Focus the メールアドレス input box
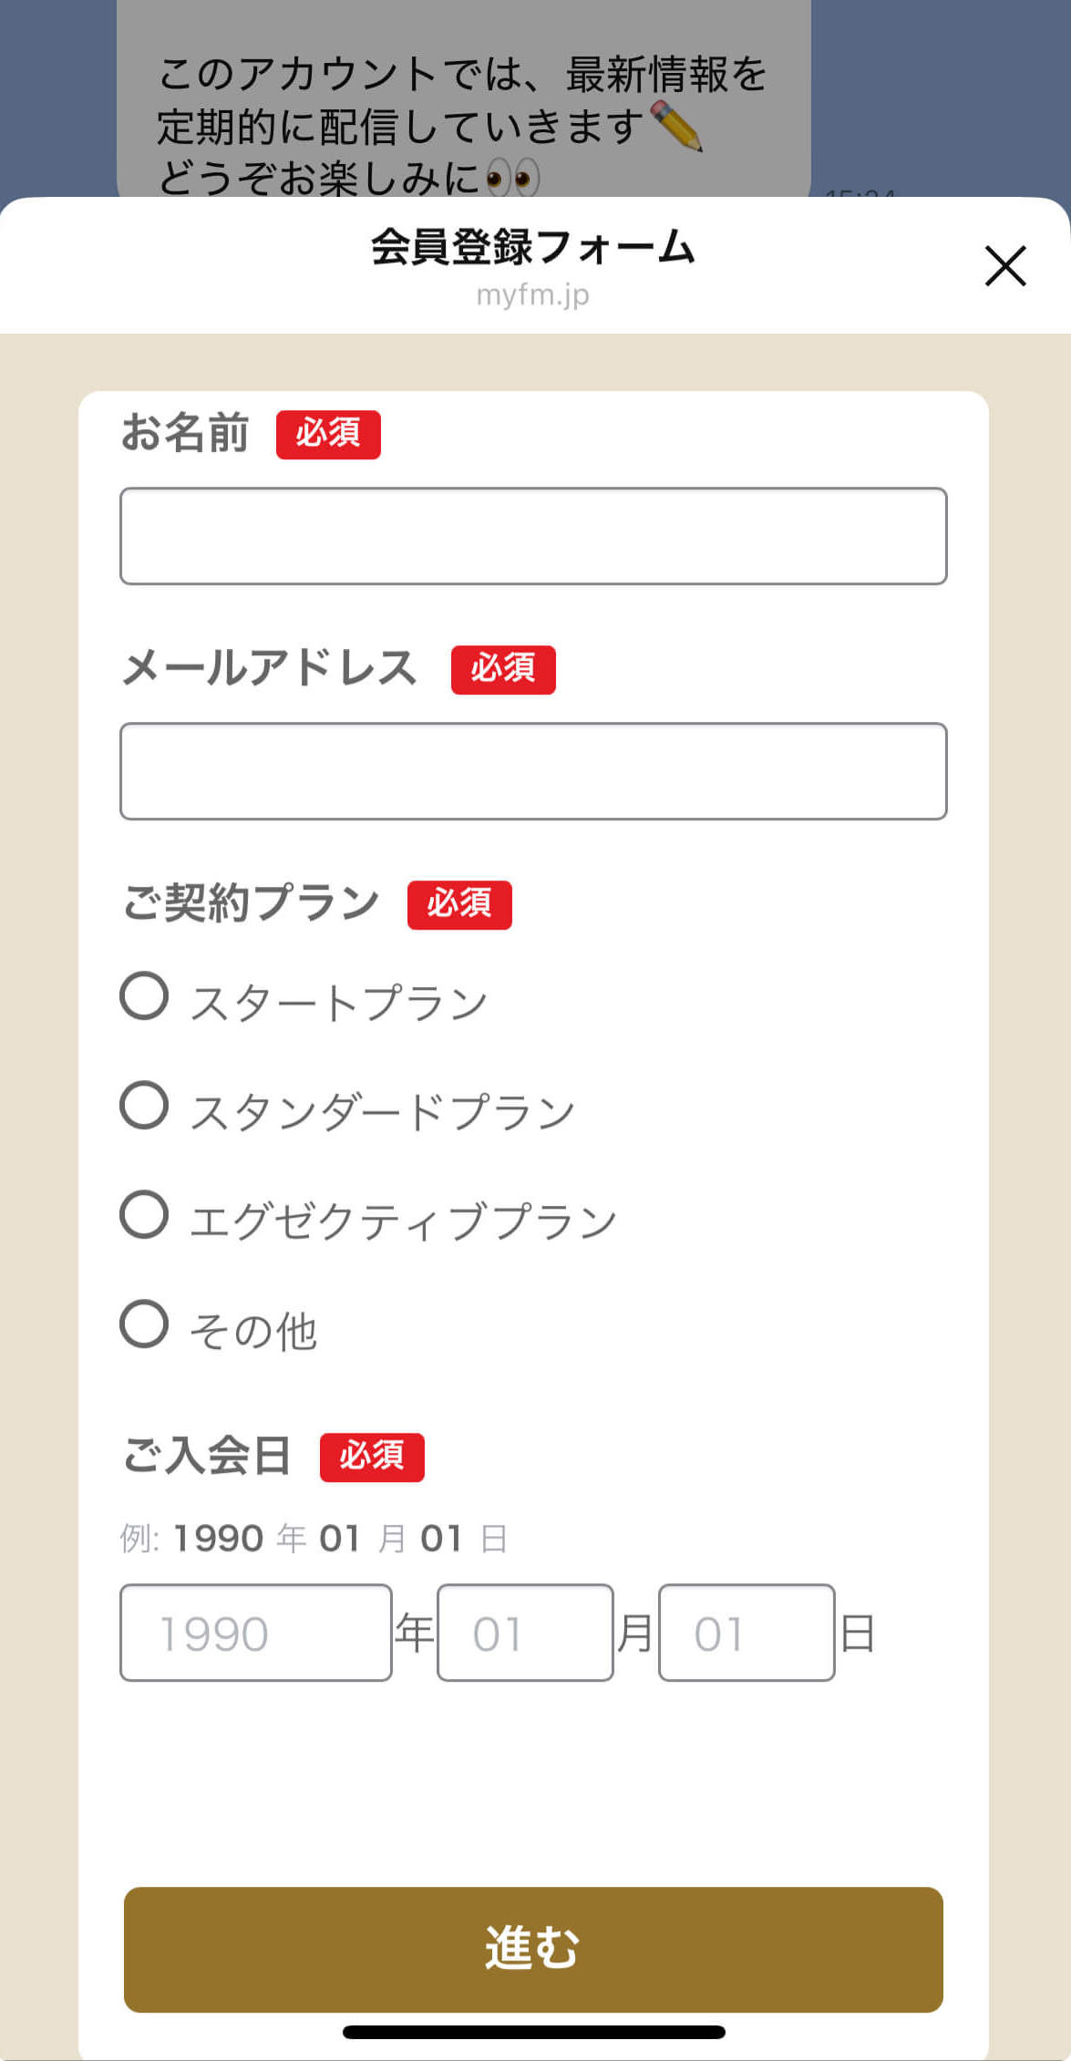The image size is (1071, 2061). (x=533, y=771)
